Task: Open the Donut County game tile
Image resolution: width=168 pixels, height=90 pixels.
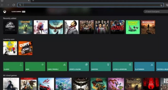Action: (x=133, y=27)
